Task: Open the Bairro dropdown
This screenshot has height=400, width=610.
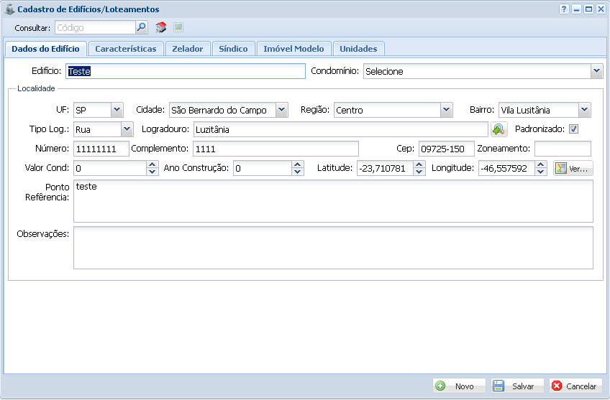Action: click(x=584, y=110)
